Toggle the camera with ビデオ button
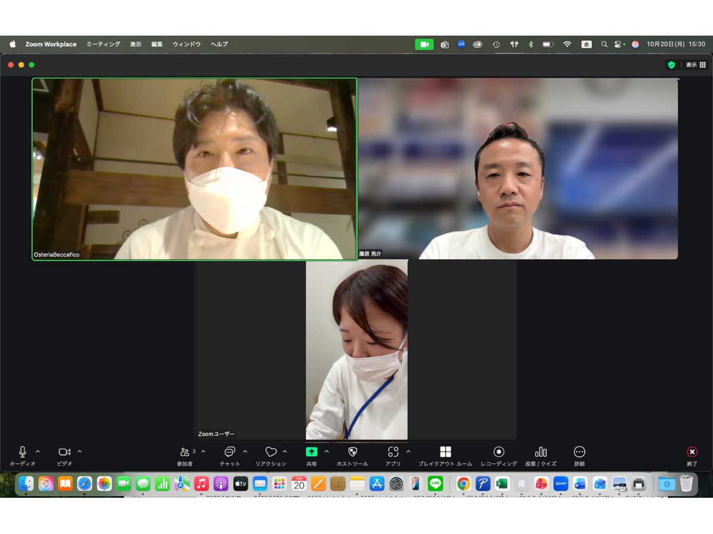Screen dimensions: 713x534 (x=64, y=452)
